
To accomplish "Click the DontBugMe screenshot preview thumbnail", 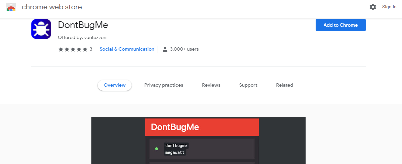I will 198,141.
